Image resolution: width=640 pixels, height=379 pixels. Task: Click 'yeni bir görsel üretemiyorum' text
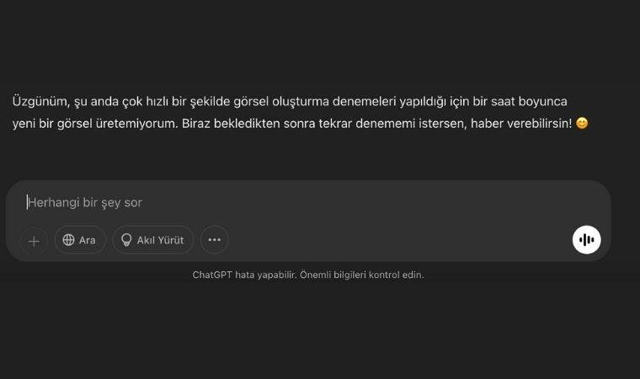(x=93, y=123)
